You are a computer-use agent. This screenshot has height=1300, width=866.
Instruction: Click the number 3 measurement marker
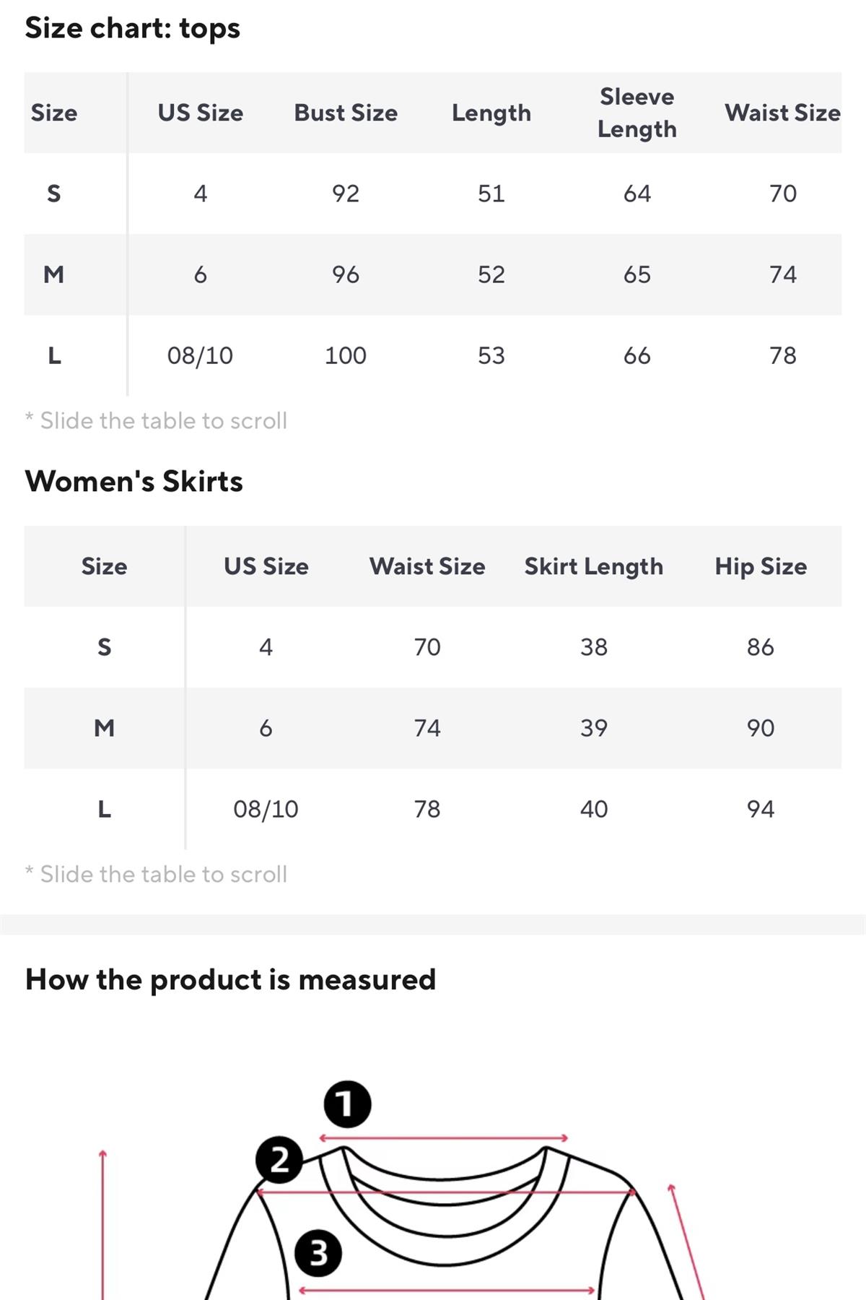318,1253
